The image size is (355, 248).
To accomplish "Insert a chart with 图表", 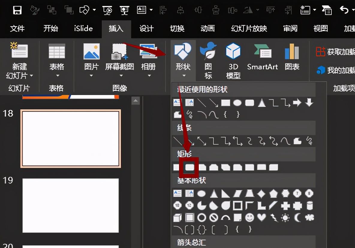I will pos(292,57).
